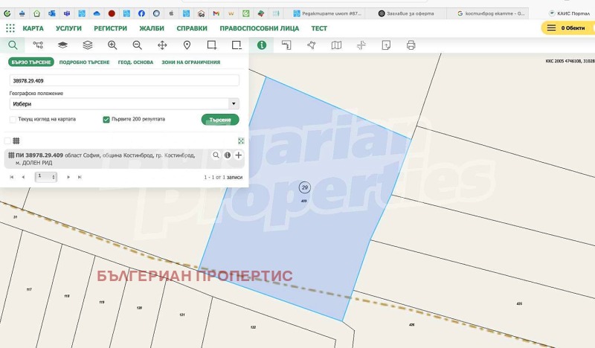Open the folded map icon

click(336, 45)
